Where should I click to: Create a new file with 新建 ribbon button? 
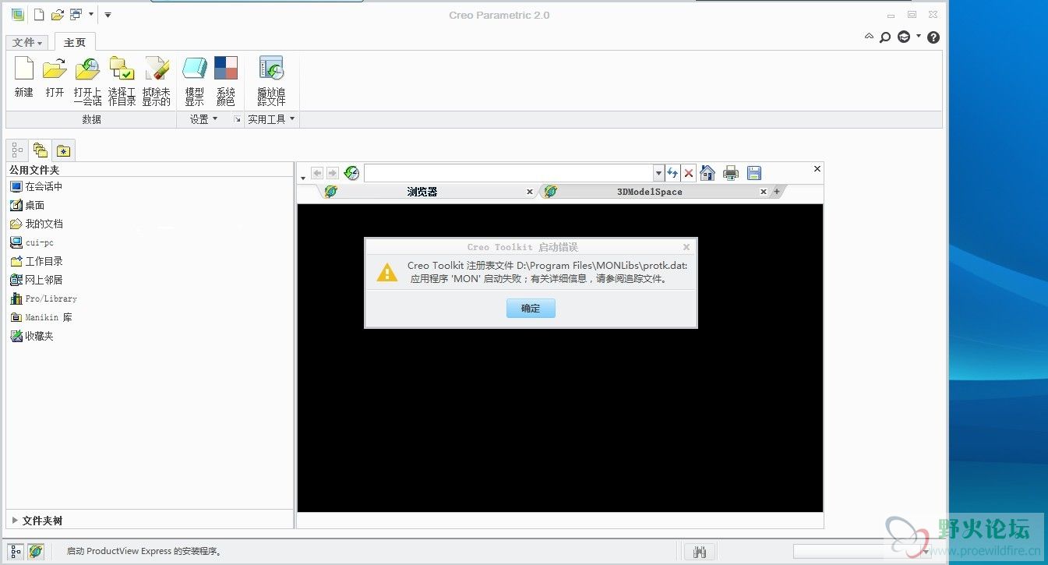pyautogui.click(x=24, y=78)
